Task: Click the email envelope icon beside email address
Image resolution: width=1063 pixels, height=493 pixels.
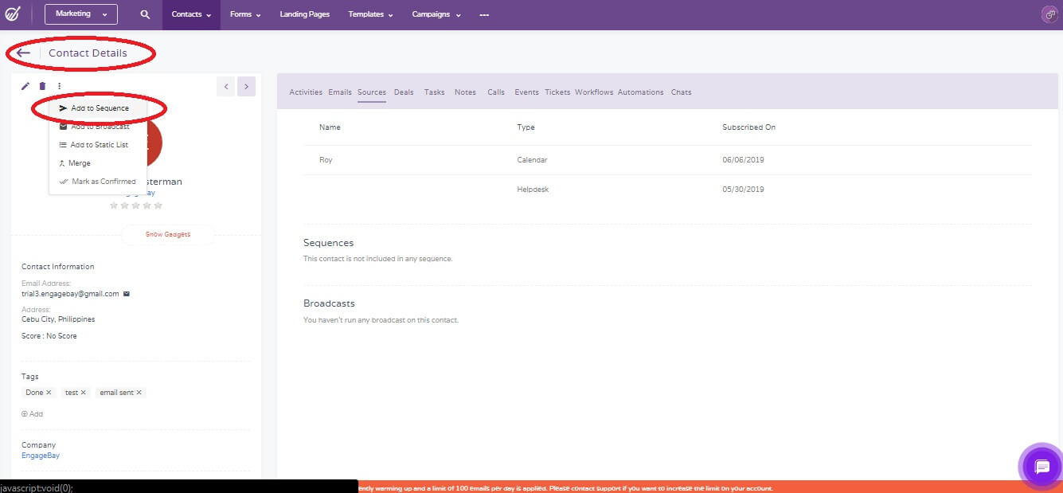Action: tap(124, 293)
